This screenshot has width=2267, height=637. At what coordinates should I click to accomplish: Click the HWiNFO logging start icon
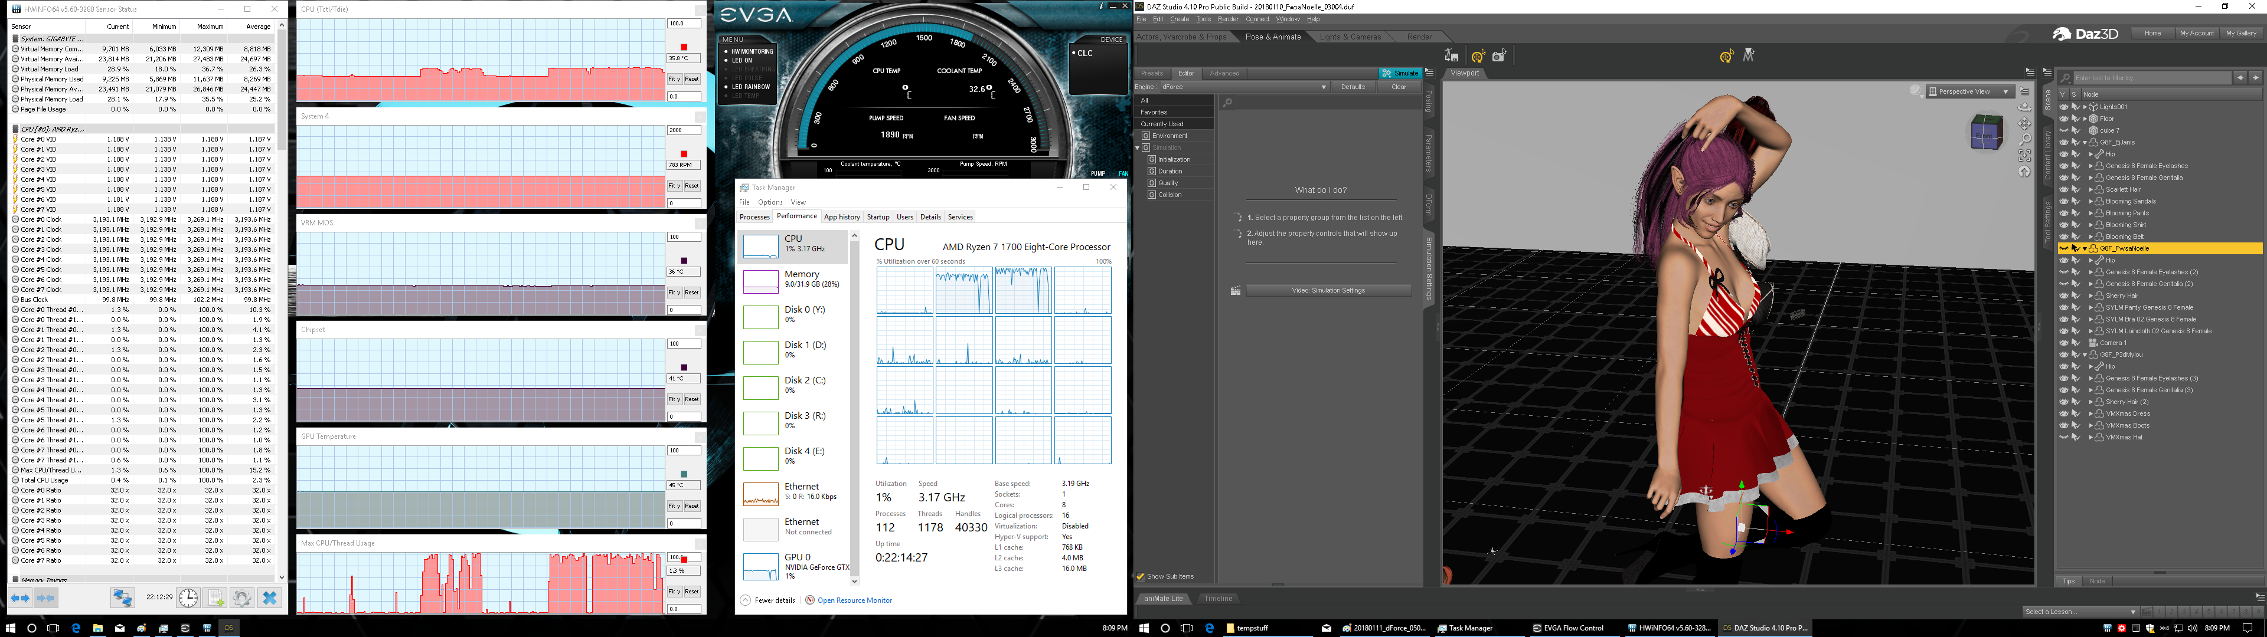[x=215, y=598]
